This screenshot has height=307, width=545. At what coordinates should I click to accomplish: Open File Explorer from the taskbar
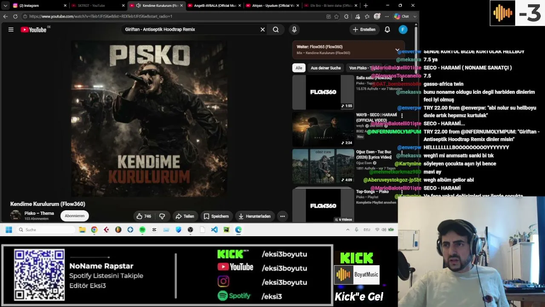(82, 229)
